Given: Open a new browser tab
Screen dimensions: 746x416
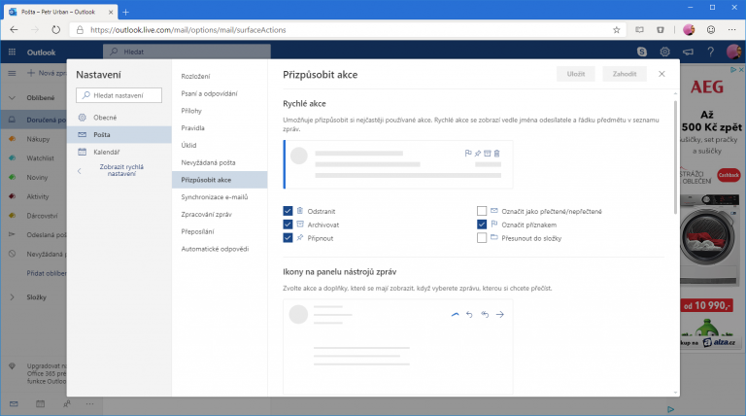Looking at the screenshot, I should pyautogui.click(x=125, y=12).
